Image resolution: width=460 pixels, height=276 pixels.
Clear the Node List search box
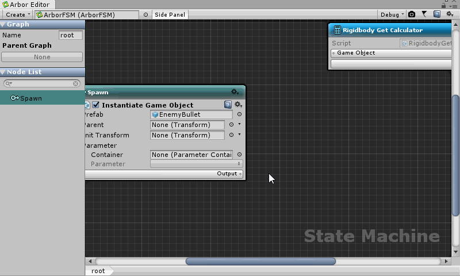click(x=76, y=83)
